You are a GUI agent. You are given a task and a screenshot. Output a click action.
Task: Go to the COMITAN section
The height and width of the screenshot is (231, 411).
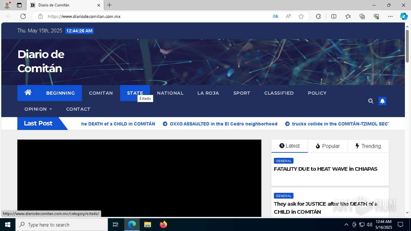pyautogui.click(x=101, y=93)
